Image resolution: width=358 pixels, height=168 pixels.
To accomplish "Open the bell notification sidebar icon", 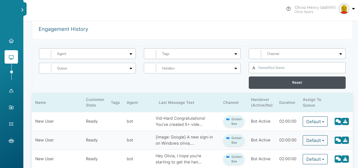I will pyautogui.click(x=11, y=90).
